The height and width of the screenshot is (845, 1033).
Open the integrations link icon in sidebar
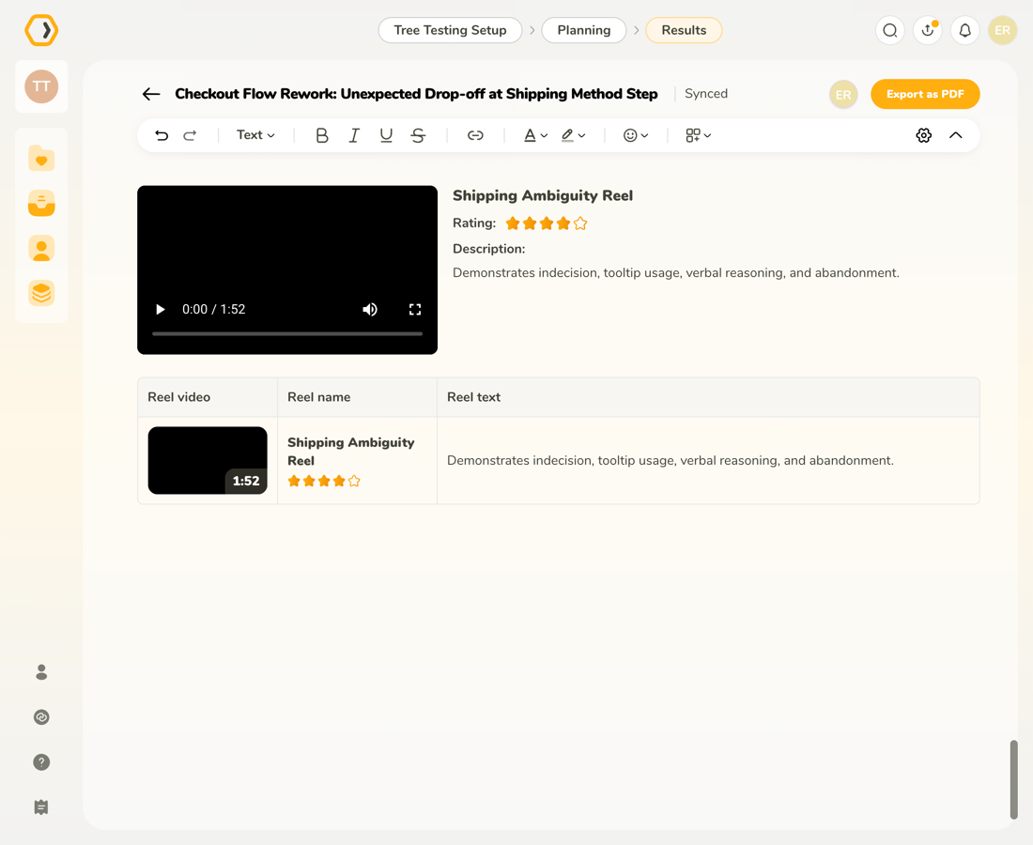(x=41, y=717)
